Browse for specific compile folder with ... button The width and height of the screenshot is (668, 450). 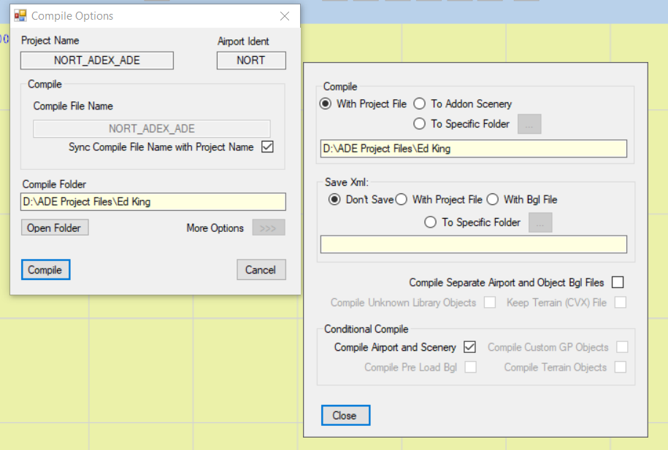pos(529,124)
